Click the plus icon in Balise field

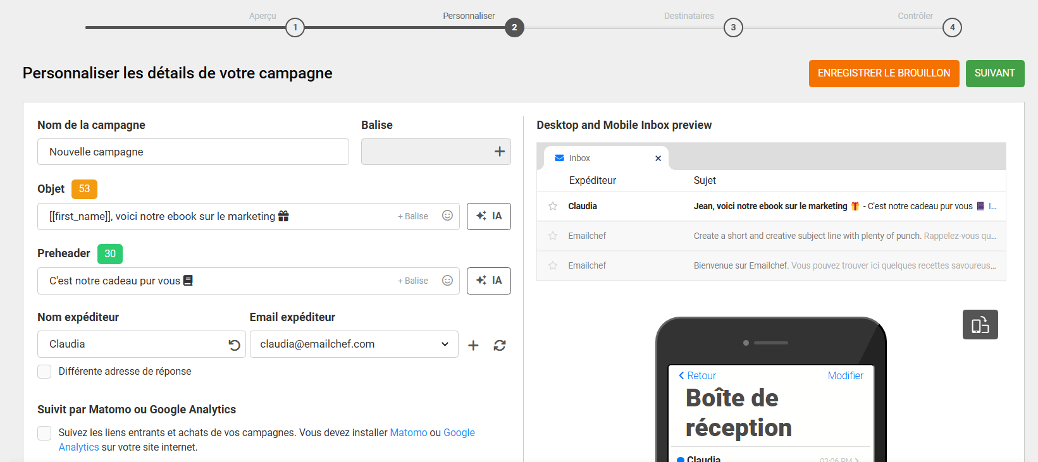[x=500, y=152]
